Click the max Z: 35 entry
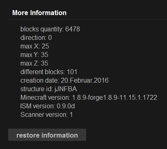167x149 pixels. (x=34, y=63)
